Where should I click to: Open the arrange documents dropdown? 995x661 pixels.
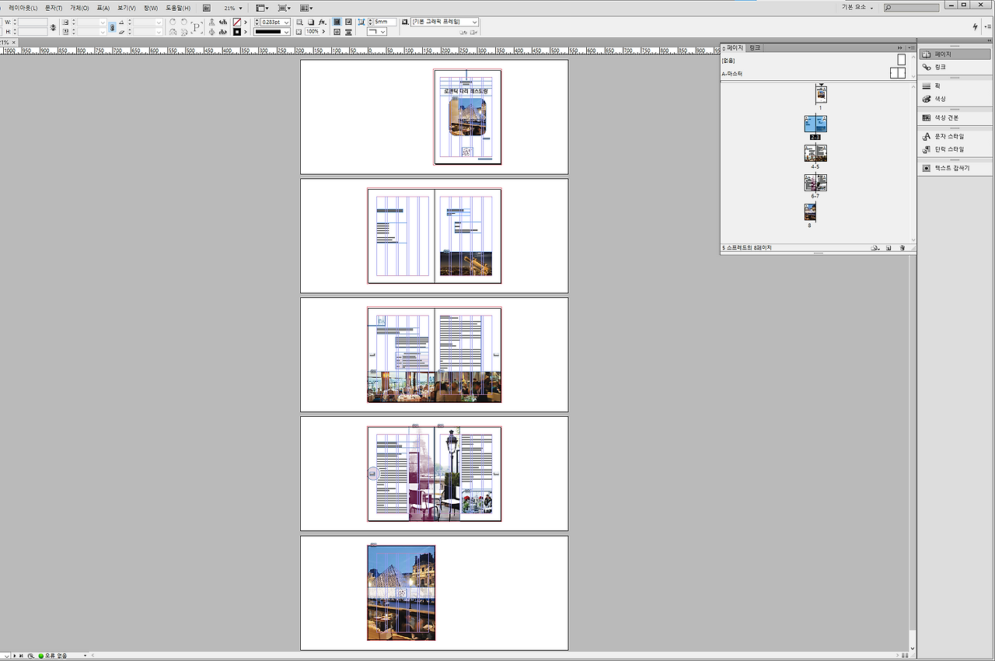306,8
